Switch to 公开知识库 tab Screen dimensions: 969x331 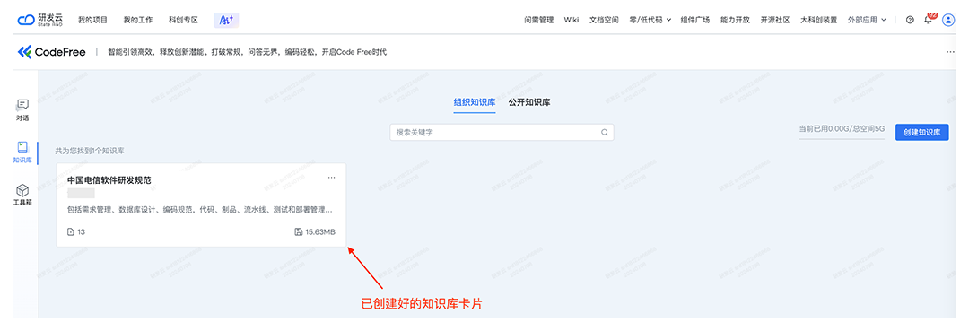pyautogui.click(x=529, y=102)
